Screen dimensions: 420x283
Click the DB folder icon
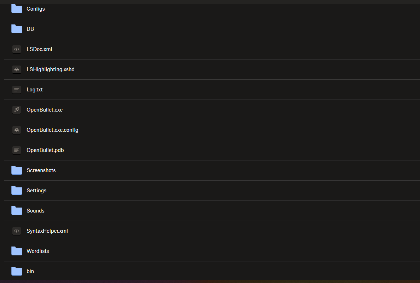point(17,29)
